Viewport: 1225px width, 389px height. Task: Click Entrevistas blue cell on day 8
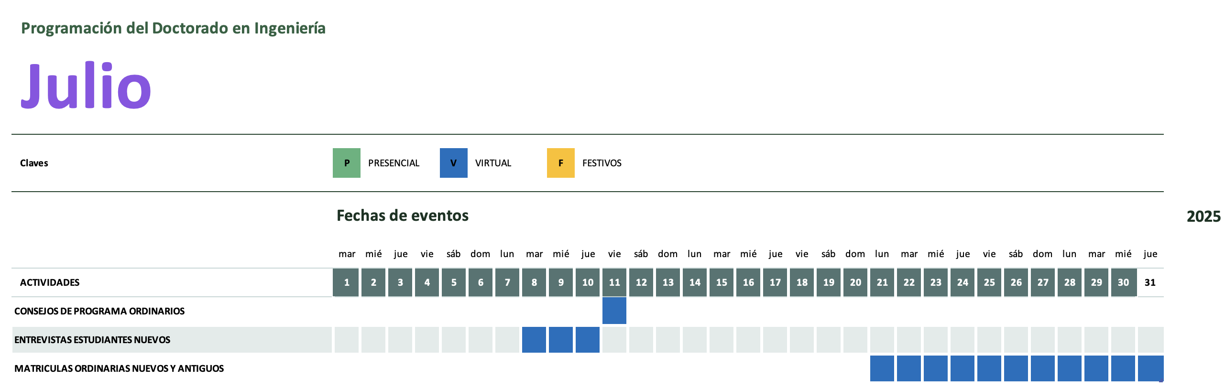click(x=534, y=340)
